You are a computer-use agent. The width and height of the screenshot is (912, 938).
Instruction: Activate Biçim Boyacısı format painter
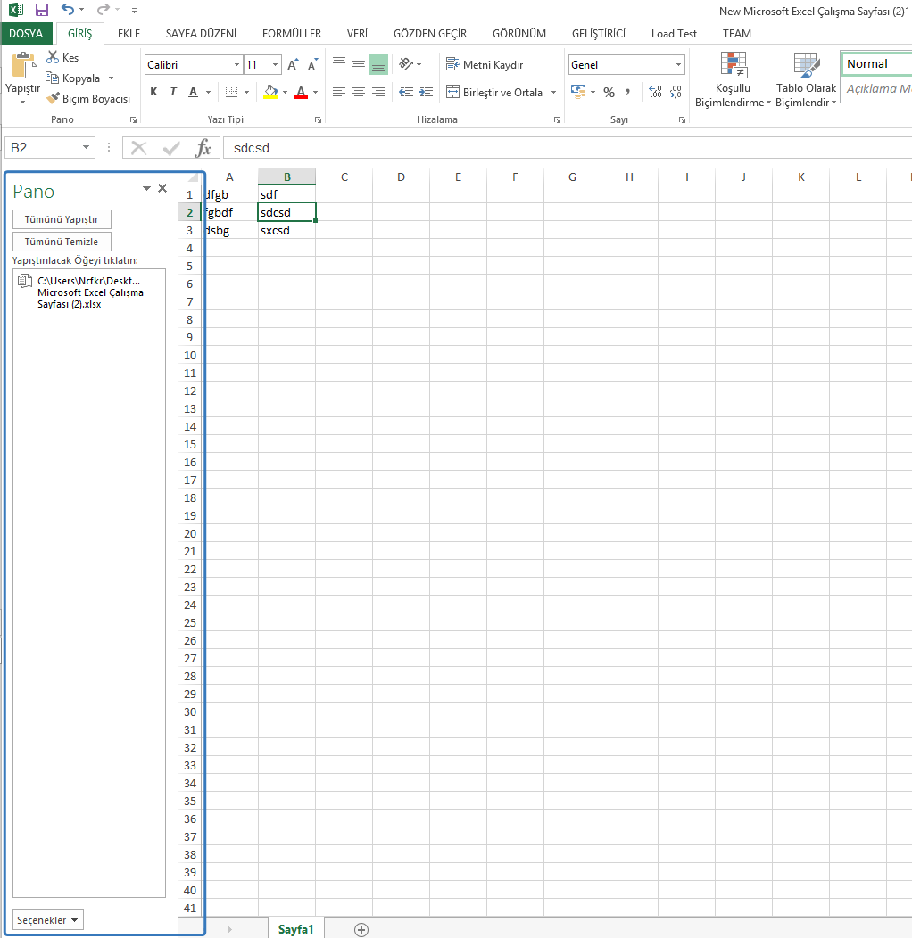pyautogui.click(x=88, y=99)
